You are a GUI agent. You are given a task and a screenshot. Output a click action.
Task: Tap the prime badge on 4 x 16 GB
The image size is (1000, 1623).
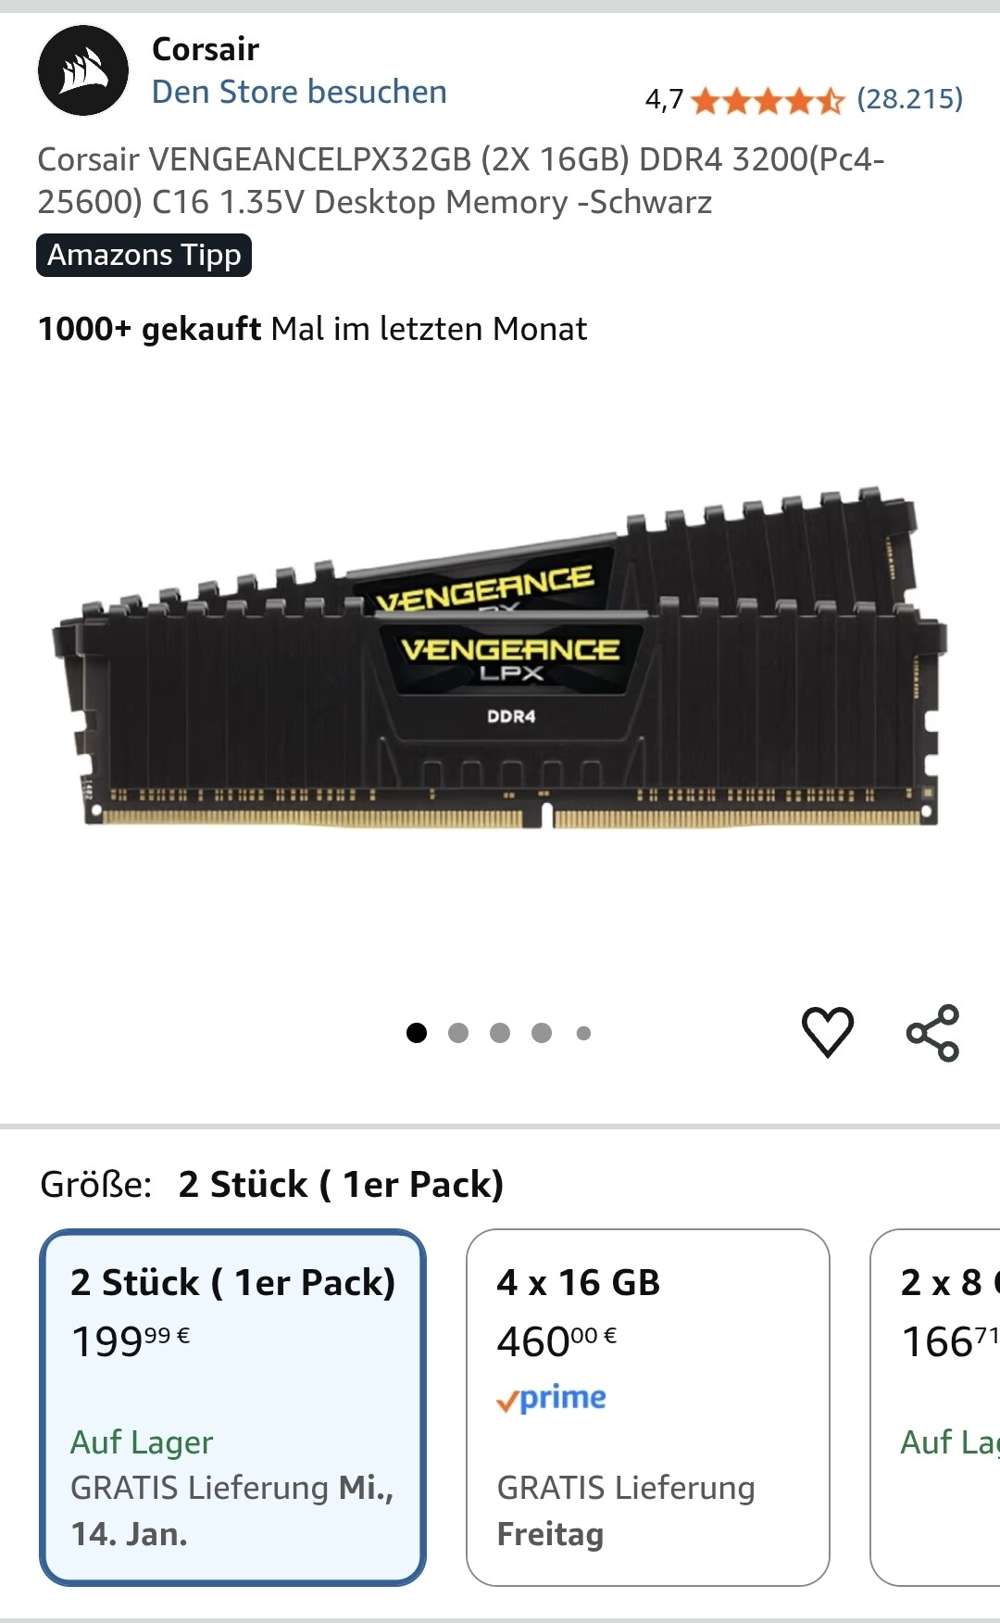tap(552, 1398)
